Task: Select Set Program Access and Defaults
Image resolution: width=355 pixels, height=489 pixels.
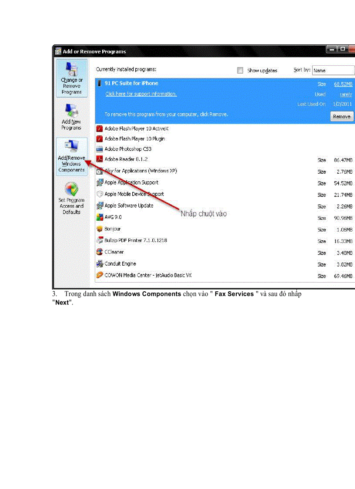Action: [x=71, y=198]
